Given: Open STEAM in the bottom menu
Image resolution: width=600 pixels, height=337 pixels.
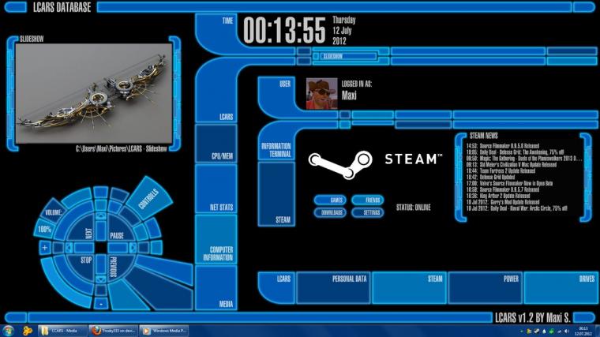Looking at the screenshot, I should [x=409, y=287].
